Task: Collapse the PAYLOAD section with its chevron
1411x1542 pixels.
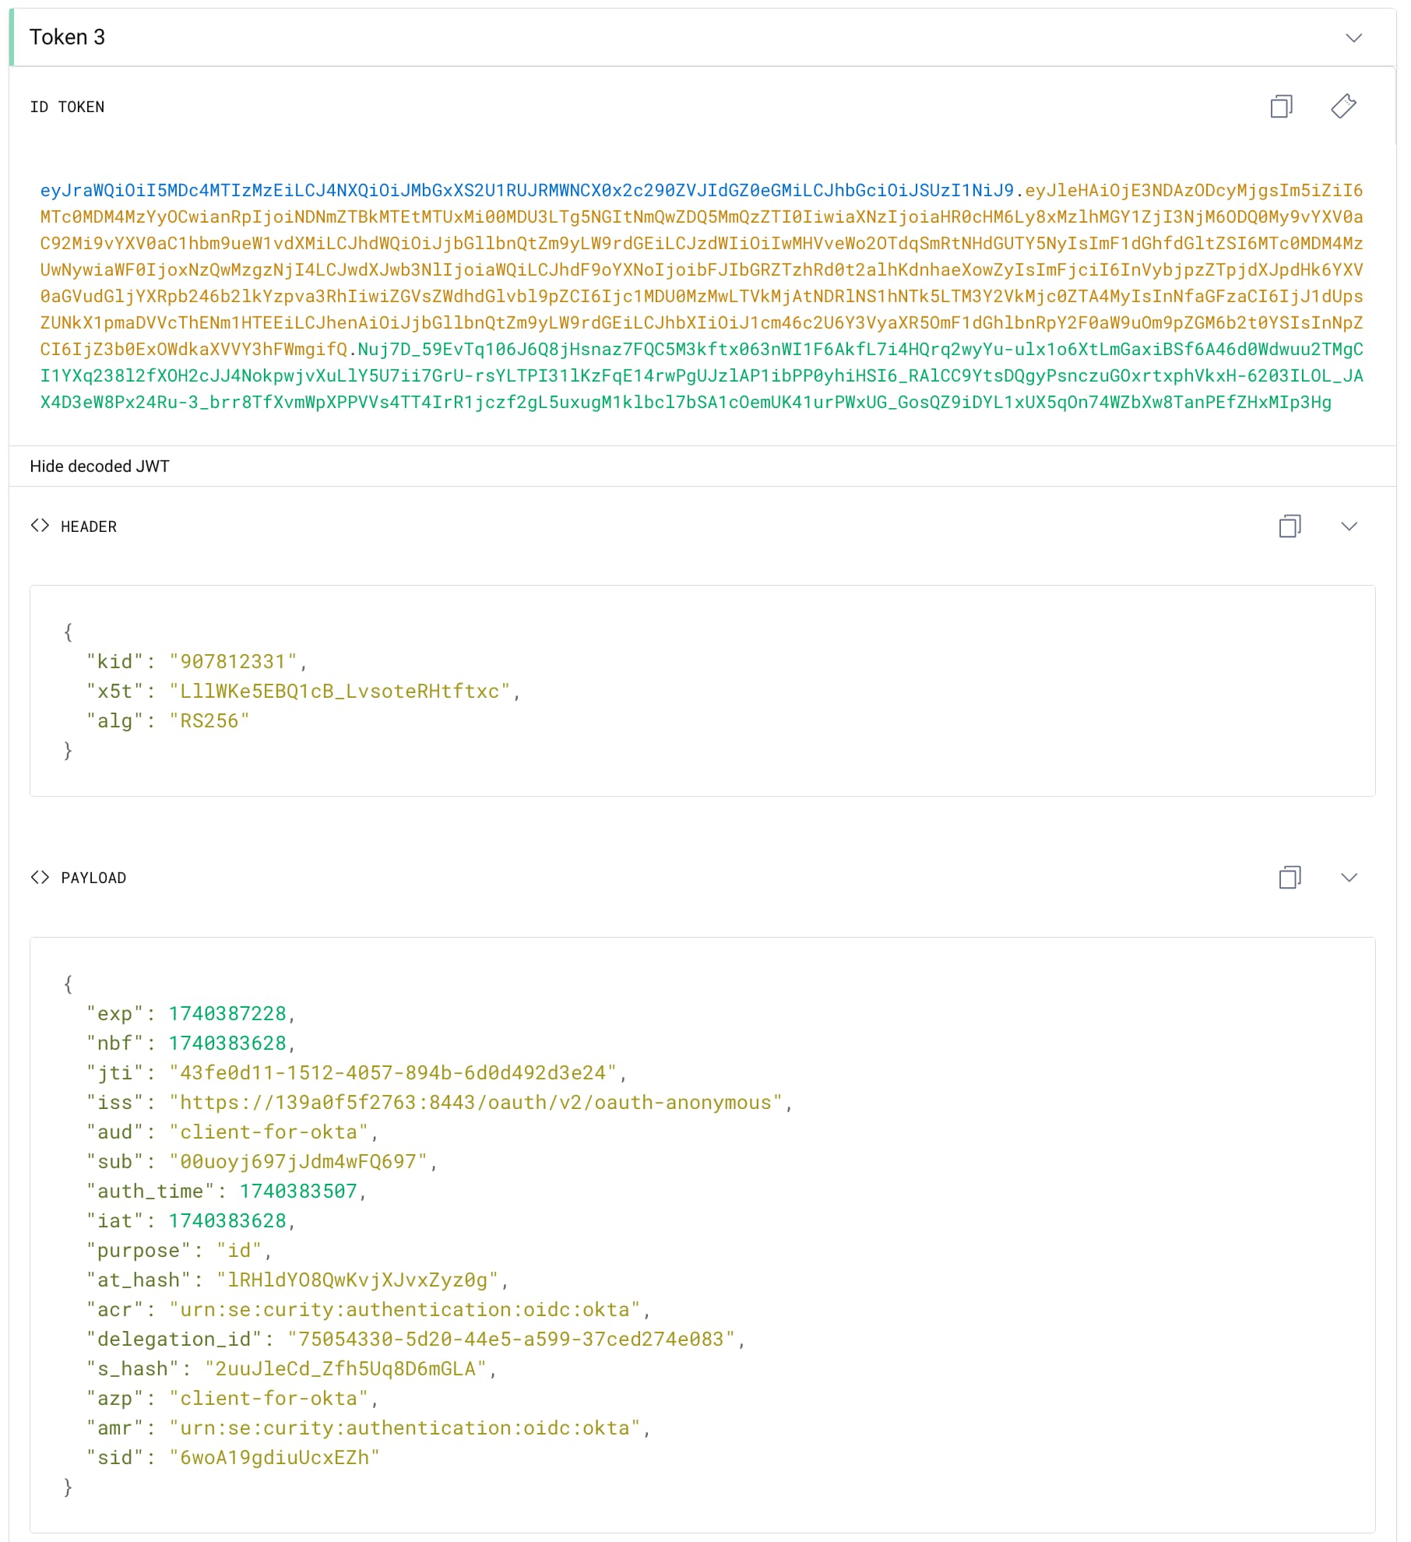Action: coord(1349,877)
